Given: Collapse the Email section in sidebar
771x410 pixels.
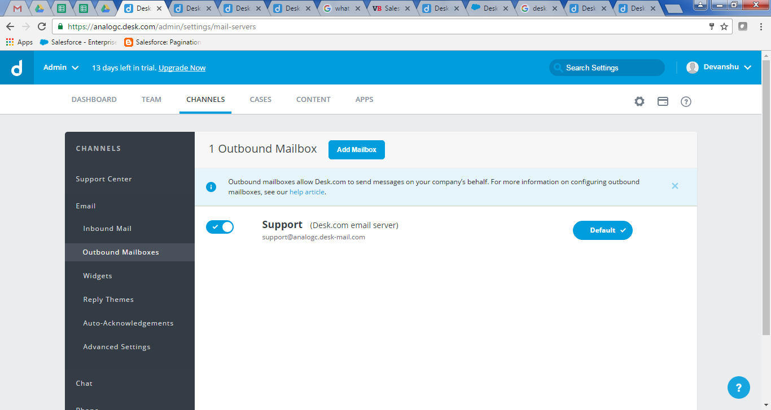Looking at the screenshot, I should coord(86,206).
